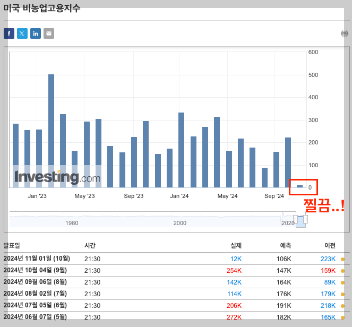Click previous value 218K
This screenshot has height=327, width=352.
click(328, 306)
